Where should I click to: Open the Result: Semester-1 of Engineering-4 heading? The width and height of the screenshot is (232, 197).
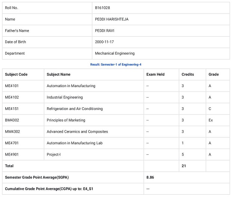(116, 65)
